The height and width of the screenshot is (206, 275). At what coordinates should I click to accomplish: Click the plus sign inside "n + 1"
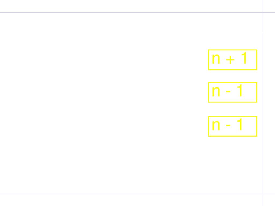[x=230, y=60]
